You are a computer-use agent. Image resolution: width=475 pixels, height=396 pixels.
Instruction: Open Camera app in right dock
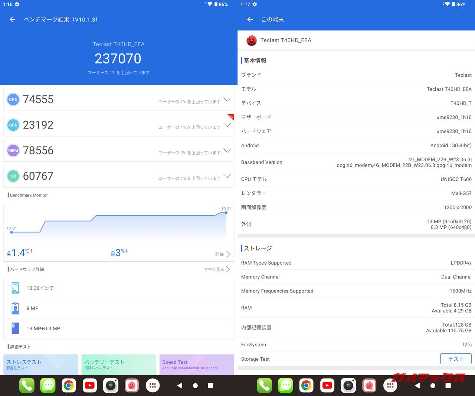point(348,386)
